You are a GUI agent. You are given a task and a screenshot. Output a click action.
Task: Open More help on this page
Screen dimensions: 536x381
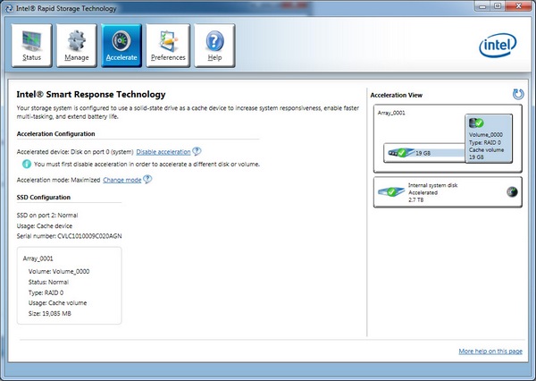point(490,351)
